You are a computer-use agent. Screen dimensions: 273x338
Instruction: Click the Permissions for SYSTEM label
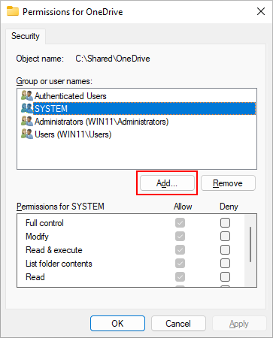pos(60,207)
